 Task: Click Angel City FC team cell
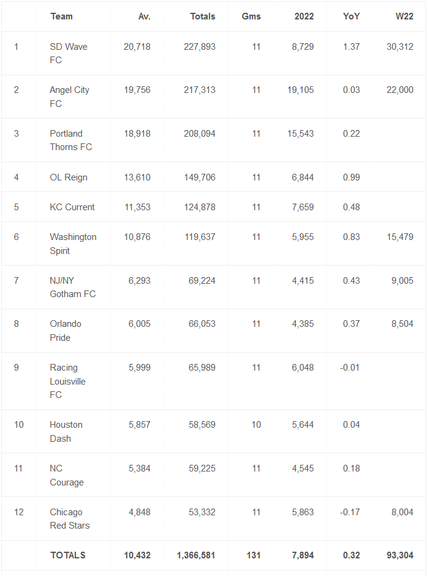click(x=69, y=97)
